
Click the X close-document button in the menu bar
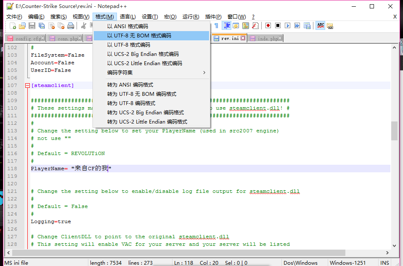coord(395,17)
